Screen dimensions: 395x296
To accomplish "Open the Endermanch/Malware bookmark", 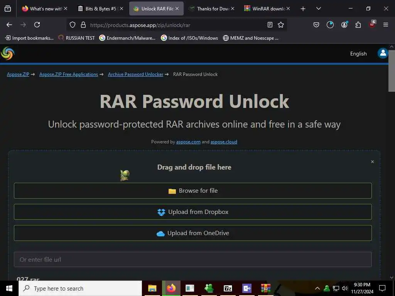I will pos(127,38).
